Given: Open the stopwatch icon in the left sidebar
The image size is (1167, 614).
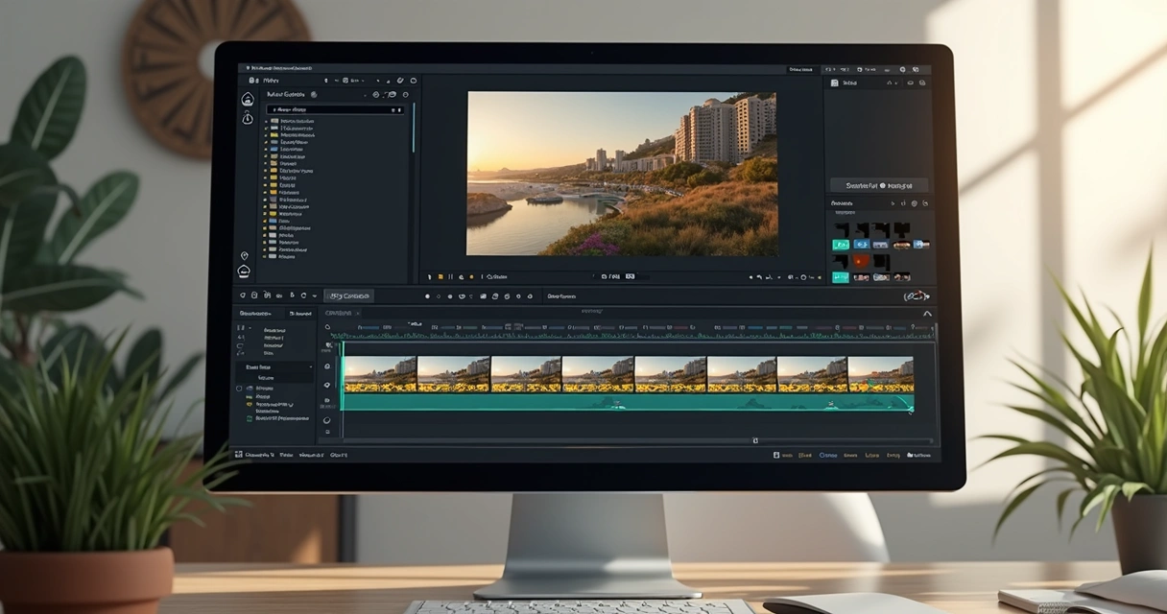Looking at the screenshot, I should coord(248,118).
